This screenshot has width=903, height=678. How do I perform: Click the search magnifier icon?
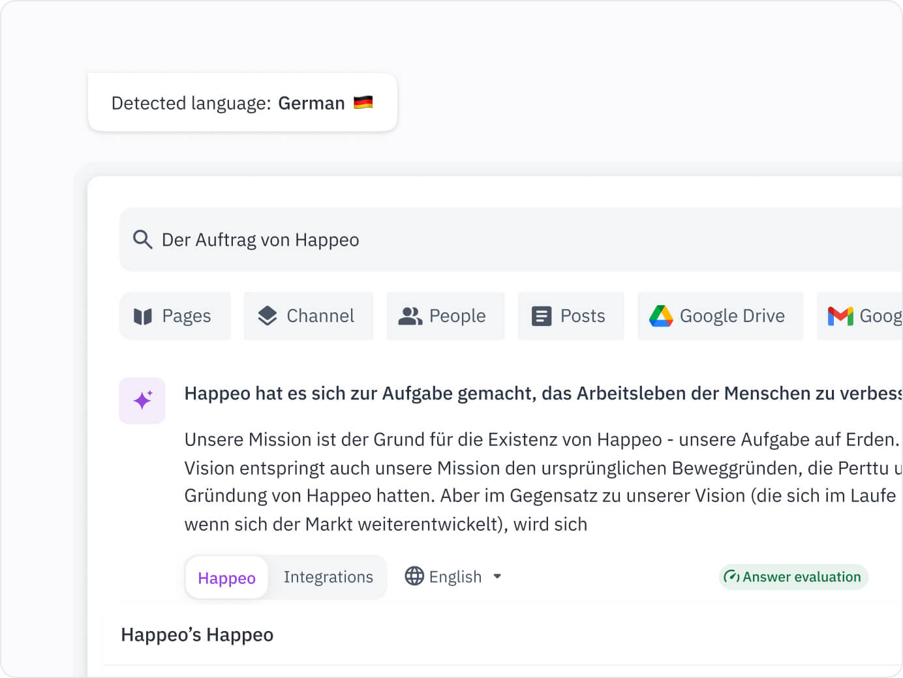[142, 239]
